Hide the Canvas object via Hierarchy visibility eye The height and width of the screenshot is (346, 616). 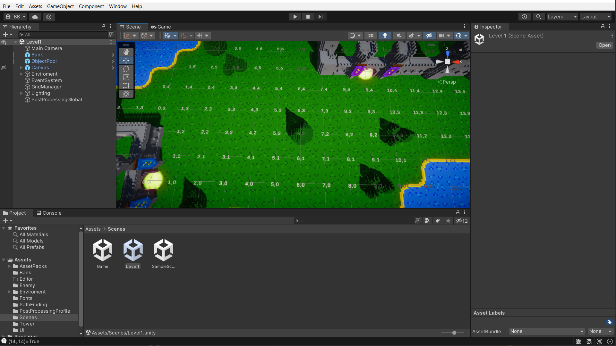click(4, 68)
